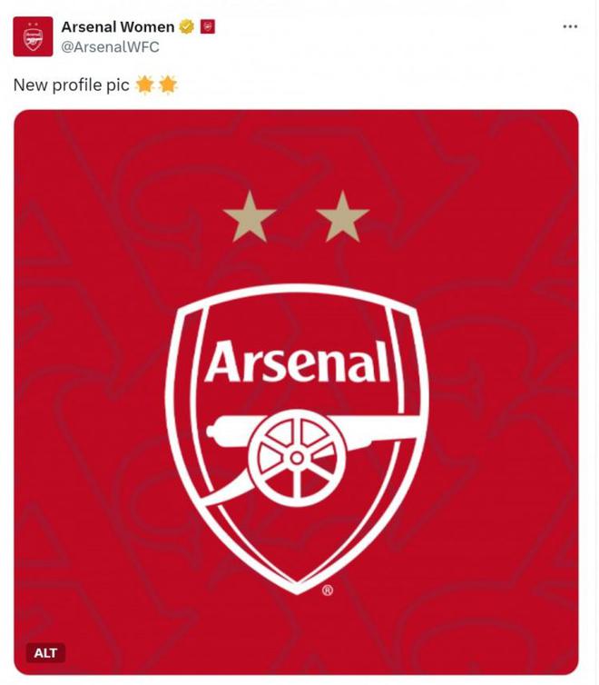
Task: Click the white Arsenal wordmark in the crest
Action: [x=296, y=362]
